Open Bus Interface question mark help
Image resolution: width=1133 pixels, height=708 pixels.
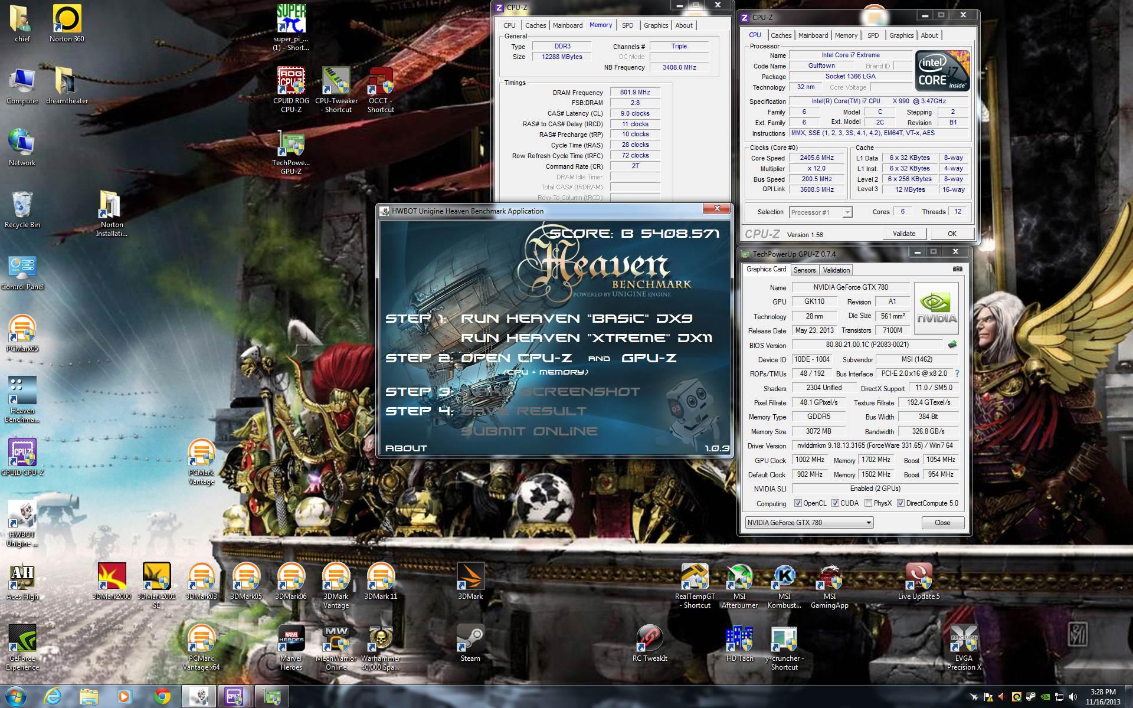(957, 373)
